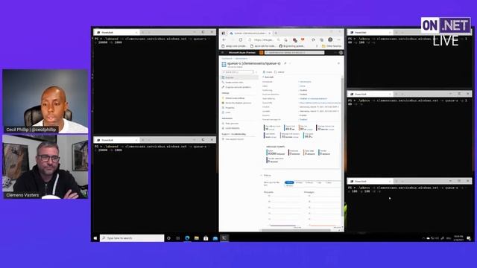477x268 pixels.
Task: Select the 12 hours metrics range
Action: 309,182
